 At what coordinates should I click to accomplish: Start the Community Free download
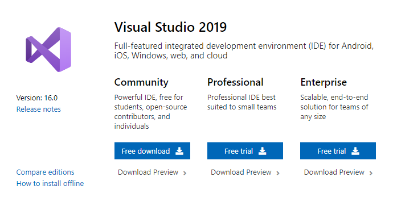click(152, 151)
